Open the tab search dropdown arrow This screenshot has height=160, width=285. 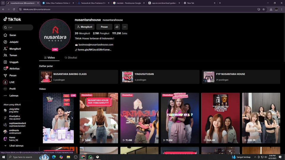3,3
